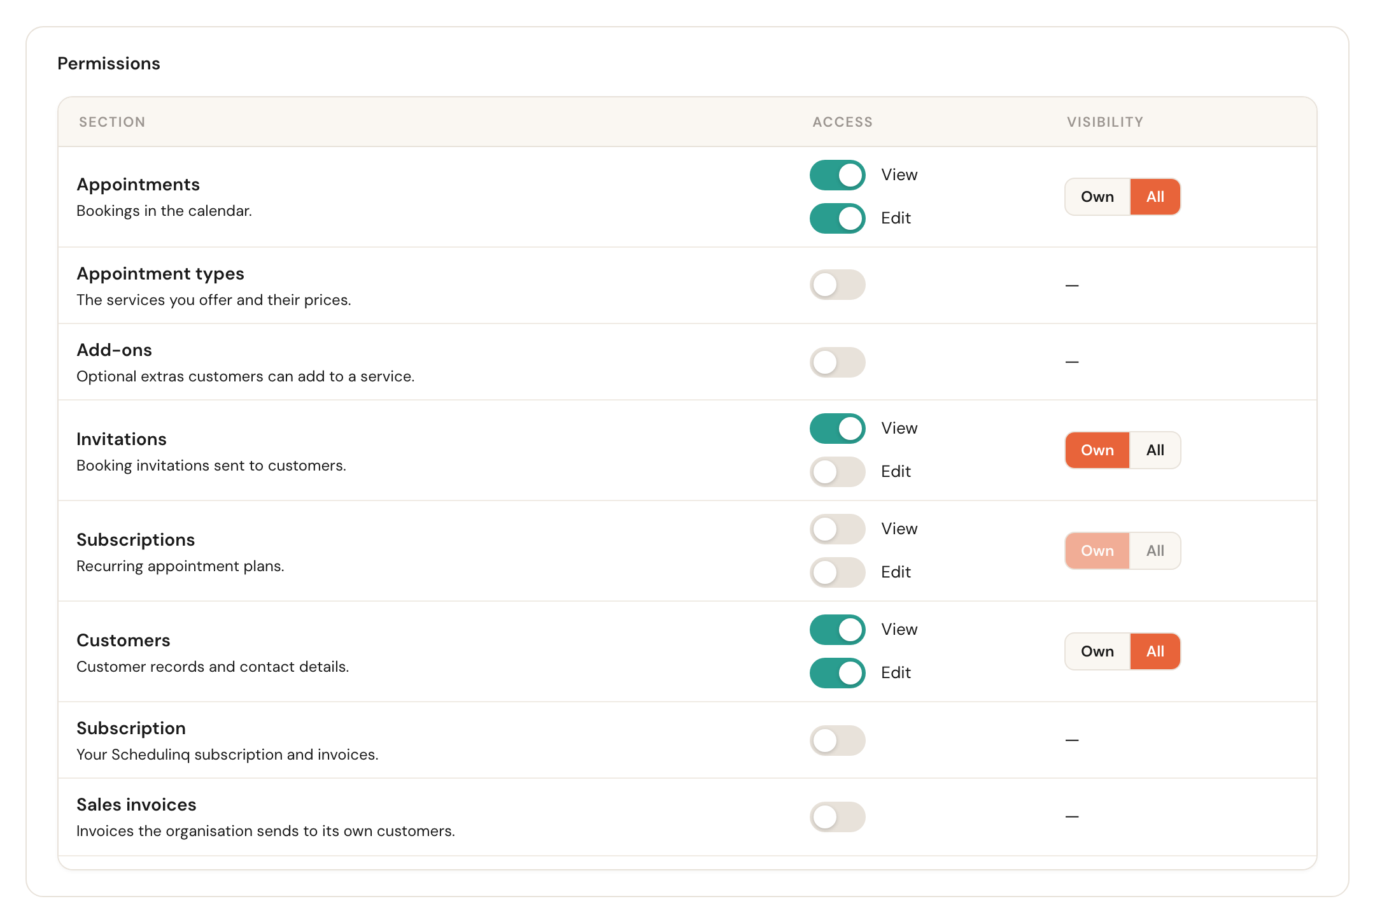Viewport: 1375px width, 922px height.
Task: Click the View label in Invitations row
Action: [899, 429]
